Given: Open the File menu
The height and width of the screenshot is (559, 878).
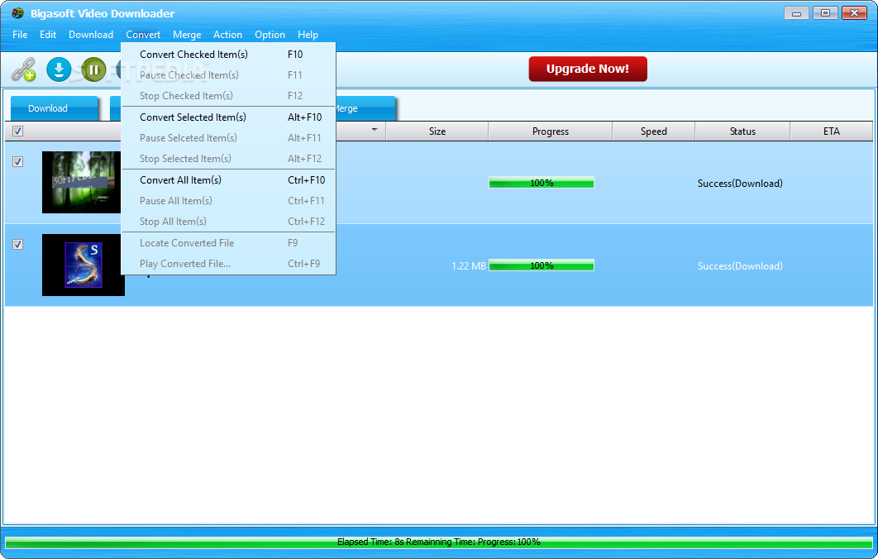Looking at the screenshot, I should [x=20, y=35].
